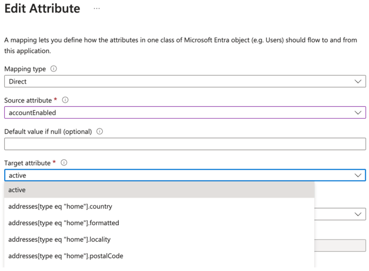The image size is (369, 271).
Task: Click the info icon next to Target attribute
Action: tap(64, 162)
